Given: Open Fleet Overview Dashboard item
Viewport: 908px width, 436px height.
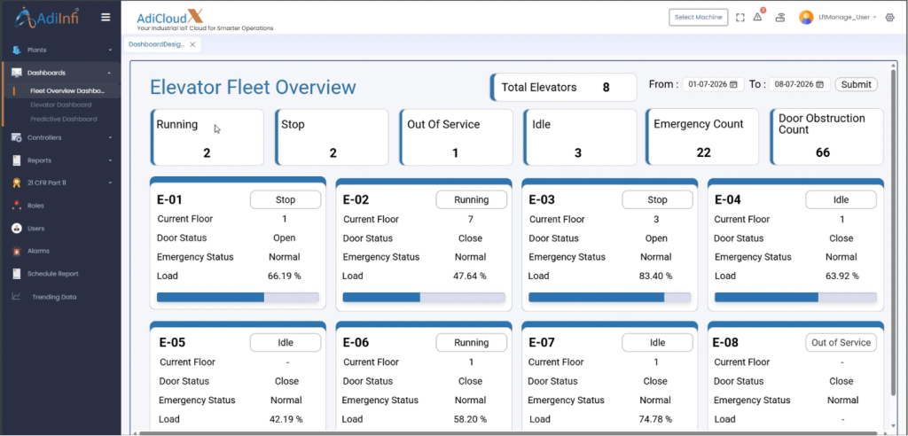Looking at the screenshot, I should [x=67, y=91].
